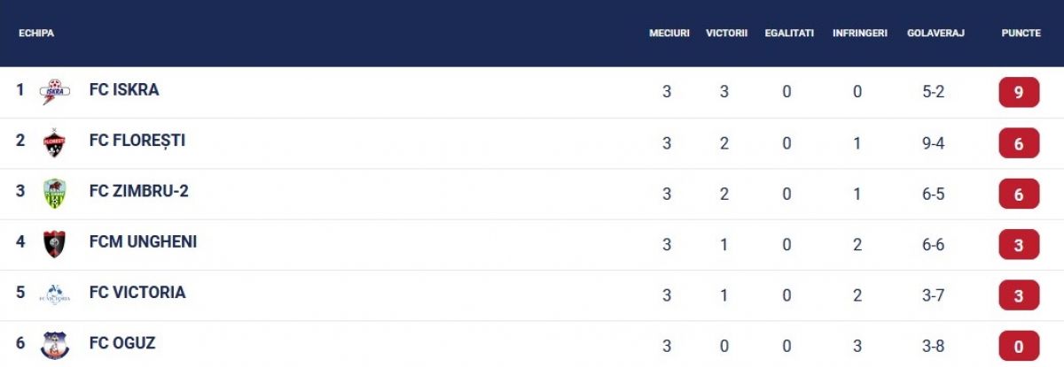1064x367 pixels.
Task: Sort by the VICTORII column header
Action: [x=727, y=33]
